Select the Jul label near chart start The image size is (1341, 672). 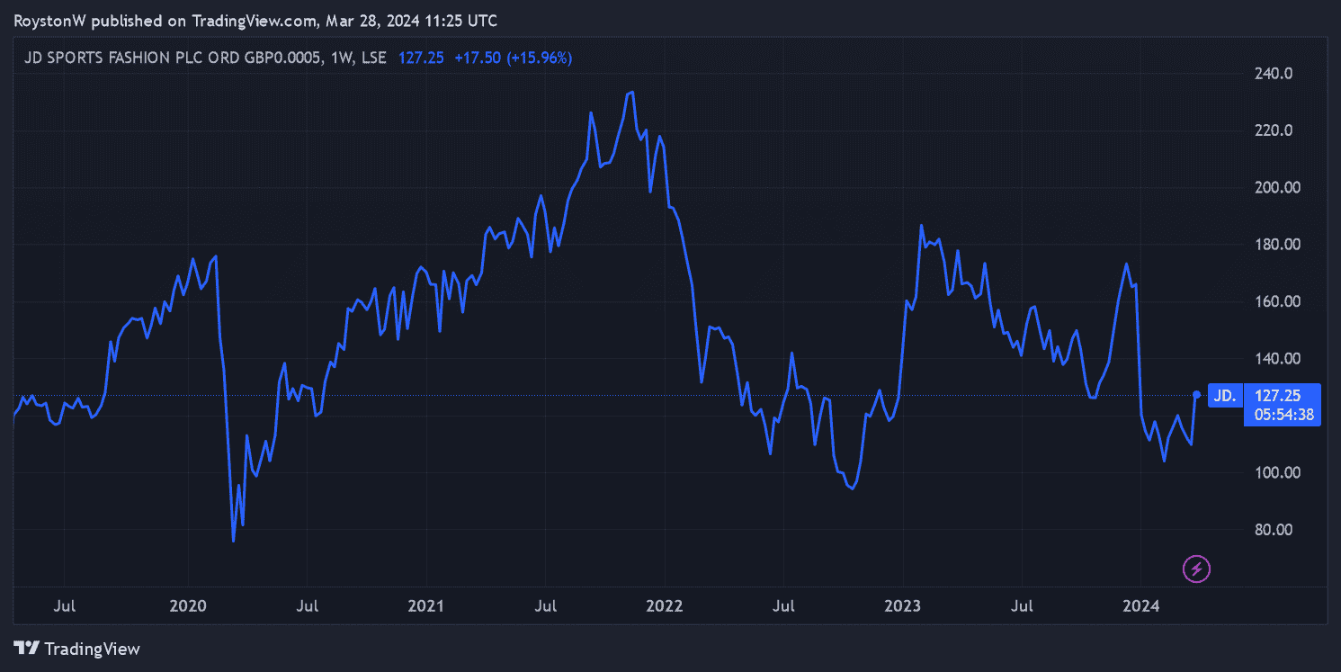64,606
